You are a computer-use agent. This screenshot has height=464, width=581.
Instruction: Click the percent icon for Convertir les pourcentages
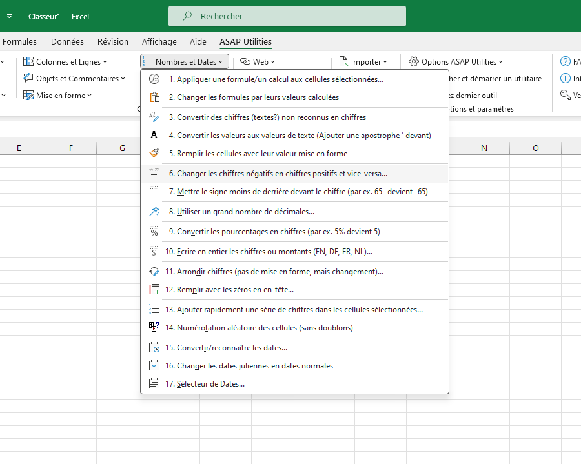pyautogui.click(x=154, y=231)
